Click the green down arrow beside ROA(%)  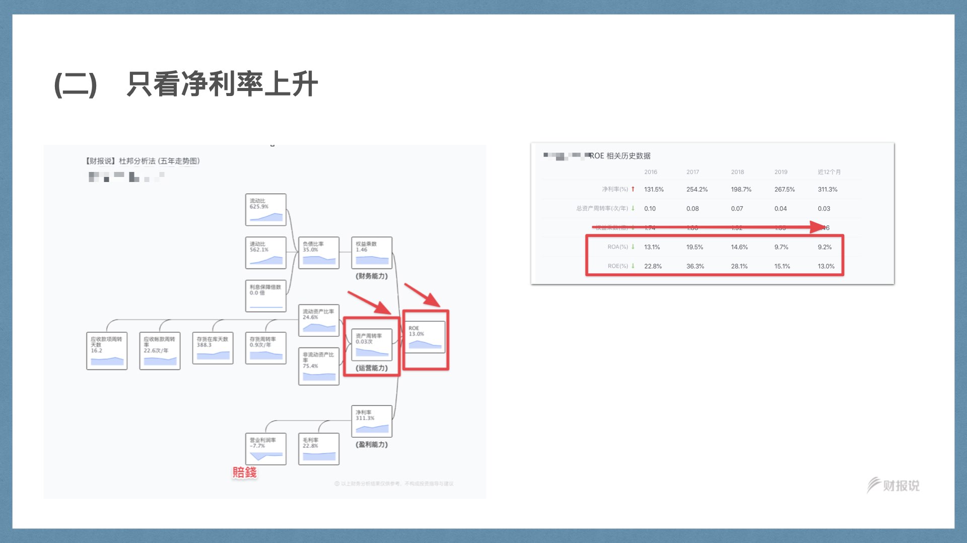pos(633,247)
